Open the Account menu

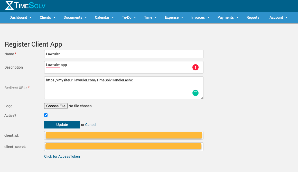point(276,17)
